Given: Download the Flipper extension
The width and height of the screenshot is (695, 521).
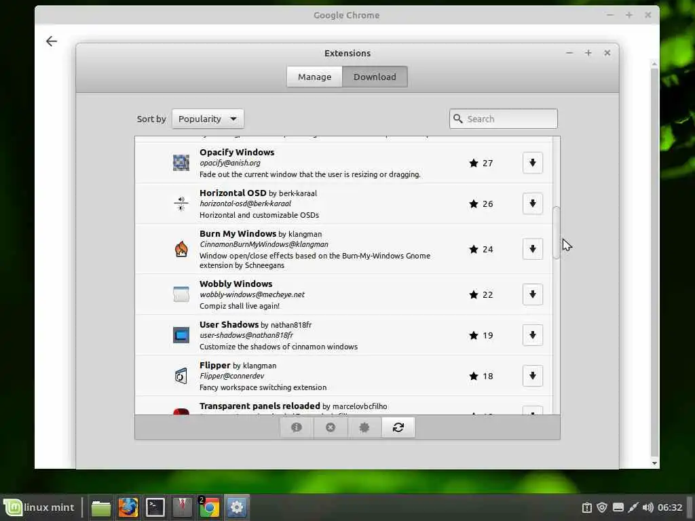Looking at the screenshot, I should click(532, 376).
